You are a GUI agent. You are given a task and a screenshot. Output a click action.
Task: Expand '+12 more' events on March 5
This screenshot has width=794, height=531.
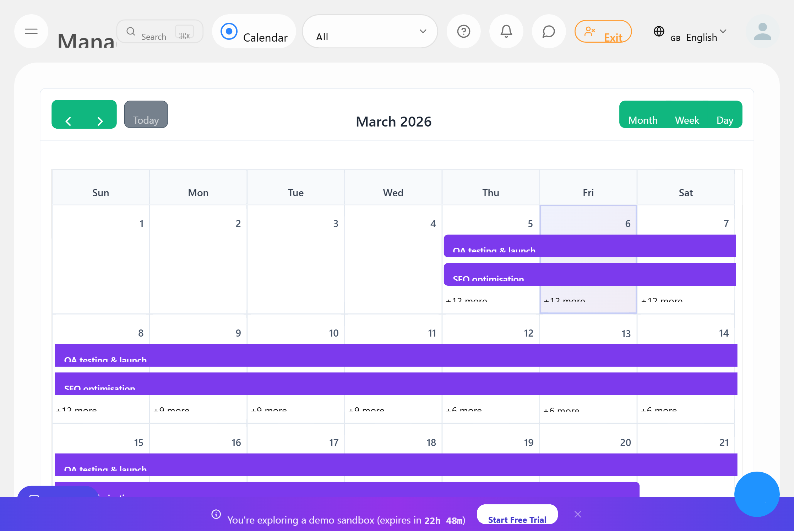click(466, 300)
